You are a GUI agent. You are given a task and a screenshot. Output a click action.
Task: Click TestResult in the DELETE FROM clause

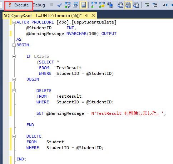pyautogui.click(x=69, y=96)
